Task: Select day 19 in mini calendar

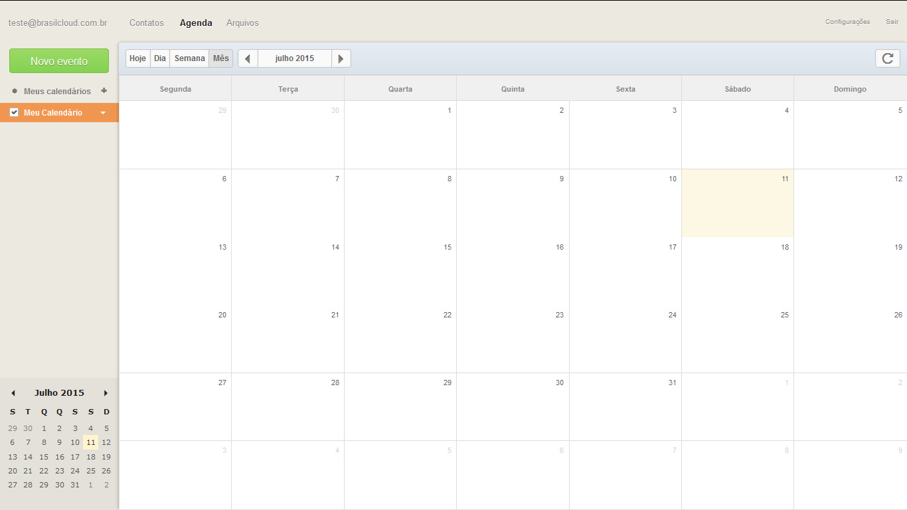Action: pos(106,457)
